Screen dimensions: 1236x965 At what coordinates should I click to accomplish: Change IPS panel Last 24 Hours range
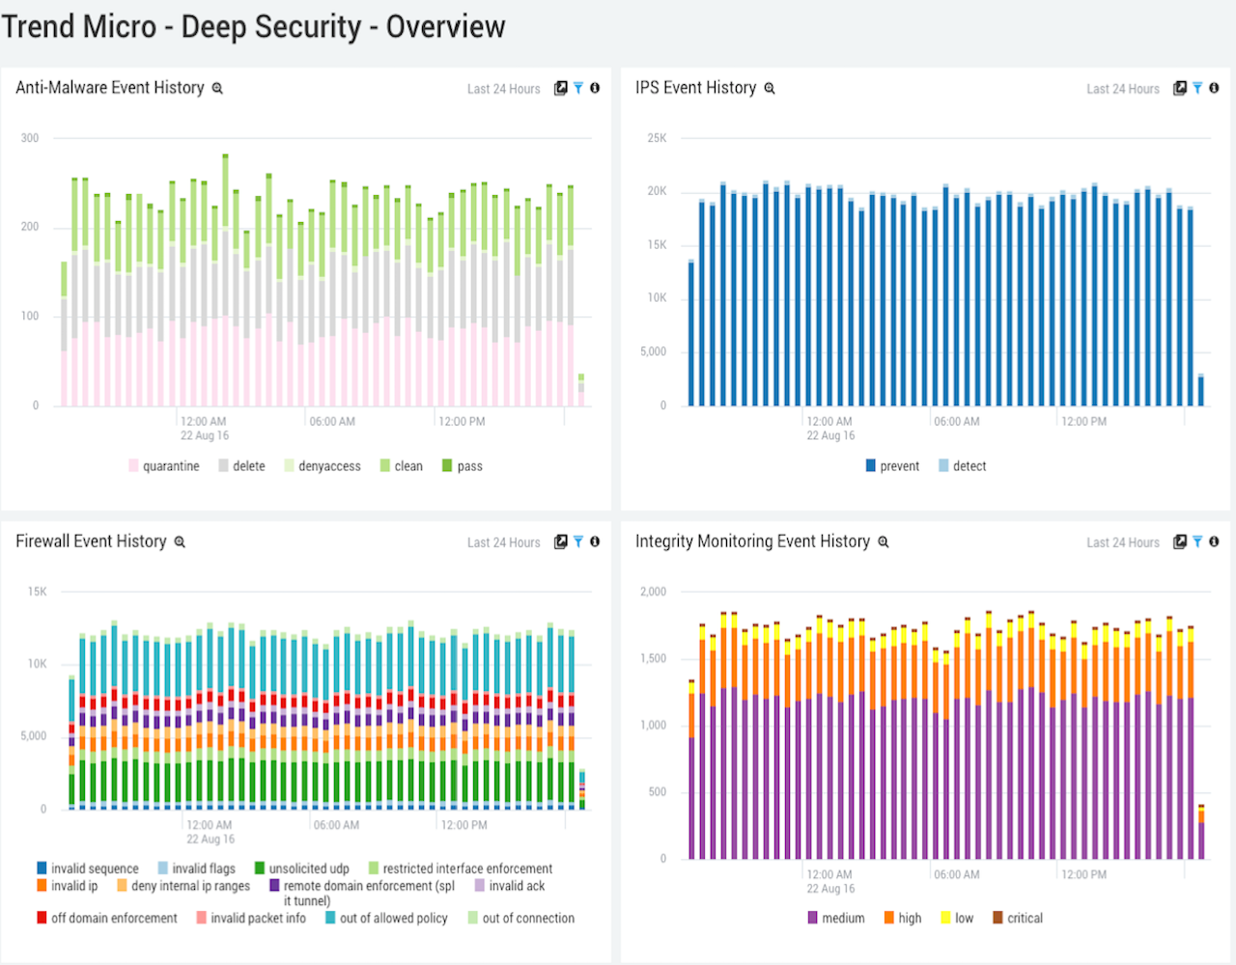pyautogui.click(x=1123, y=89)
